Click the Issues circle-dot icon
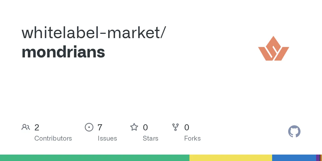Image resolution: width=322 pixels, height=161 pixels. pyautogui.click(x=89, y=127)
